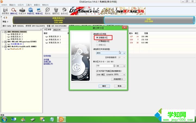Click the 卷标 column header
The image size is (196, 123).
tap(45, 33)
